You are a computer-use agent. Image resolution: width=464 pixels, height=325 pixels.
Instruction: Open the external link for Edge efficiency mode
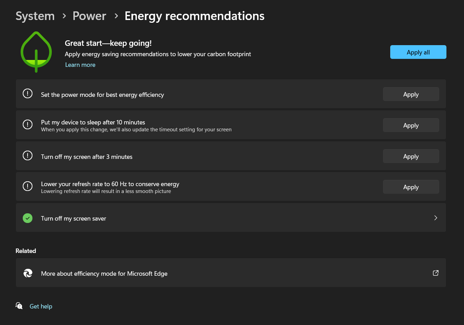(435, 273)
